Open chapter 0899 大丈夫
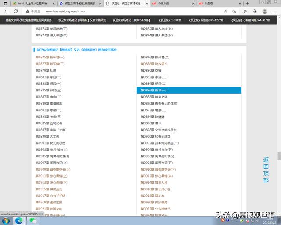The height and width of the screenshot is (225, 281). point(47,137)
